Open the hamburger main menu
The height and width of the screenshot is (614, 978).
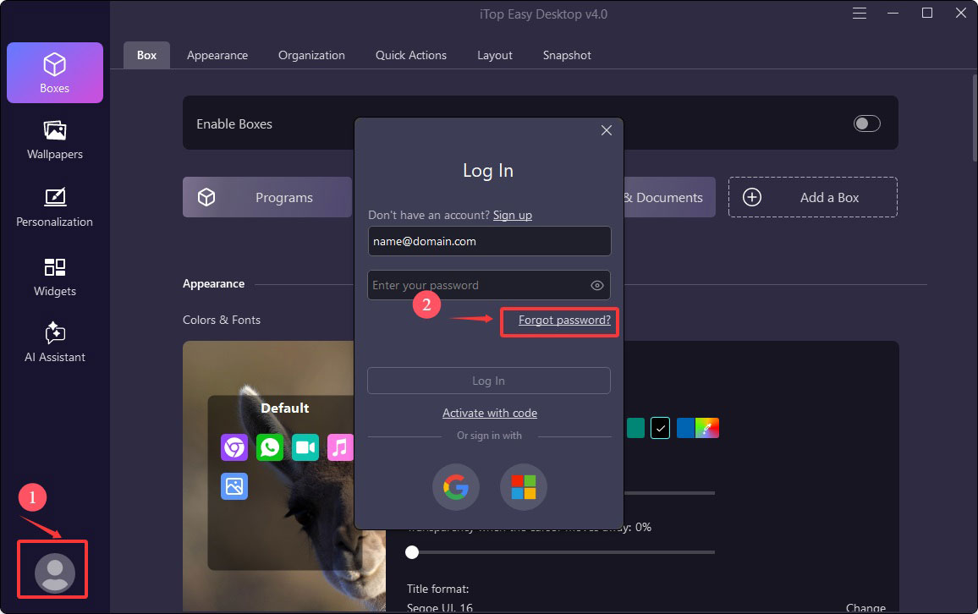[860, 14]
